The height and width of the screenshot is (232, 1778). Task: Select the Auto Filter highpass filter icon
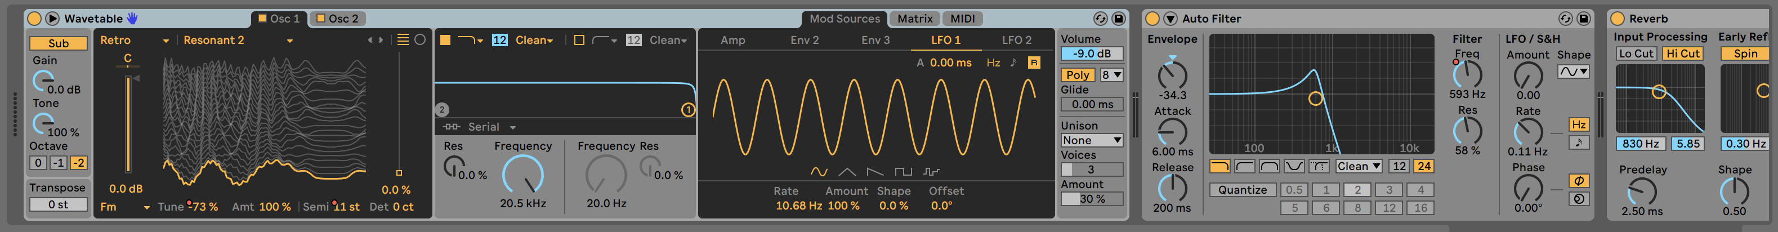(x=1244, y=167)
